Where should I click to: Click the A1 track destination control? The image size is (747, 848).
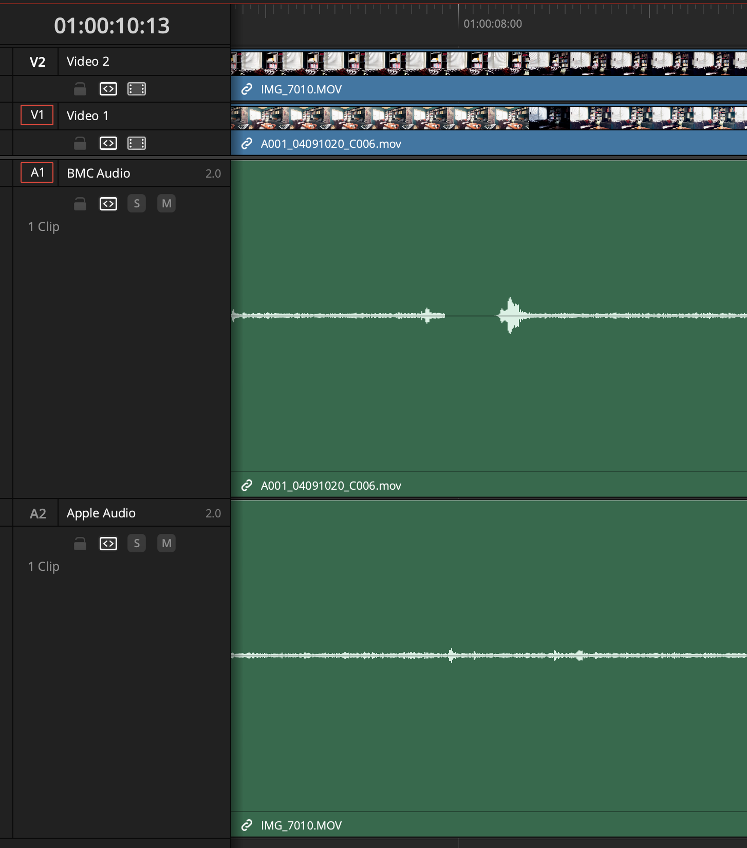click(x=37, y=172)
